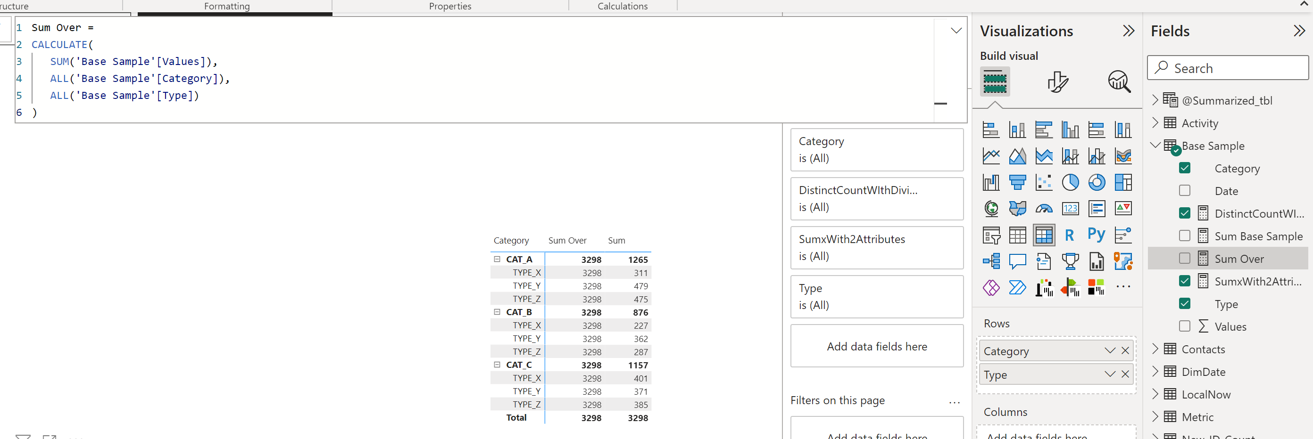Collapse the Visualizations pane
The height and width of the screenshot is (439, 1313).
pyautogui.click(x=1129, y=31)
